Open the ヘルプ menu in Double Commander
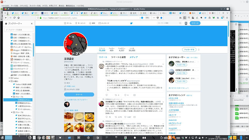This screenshot has width=249, height=140. click(80, 6)
